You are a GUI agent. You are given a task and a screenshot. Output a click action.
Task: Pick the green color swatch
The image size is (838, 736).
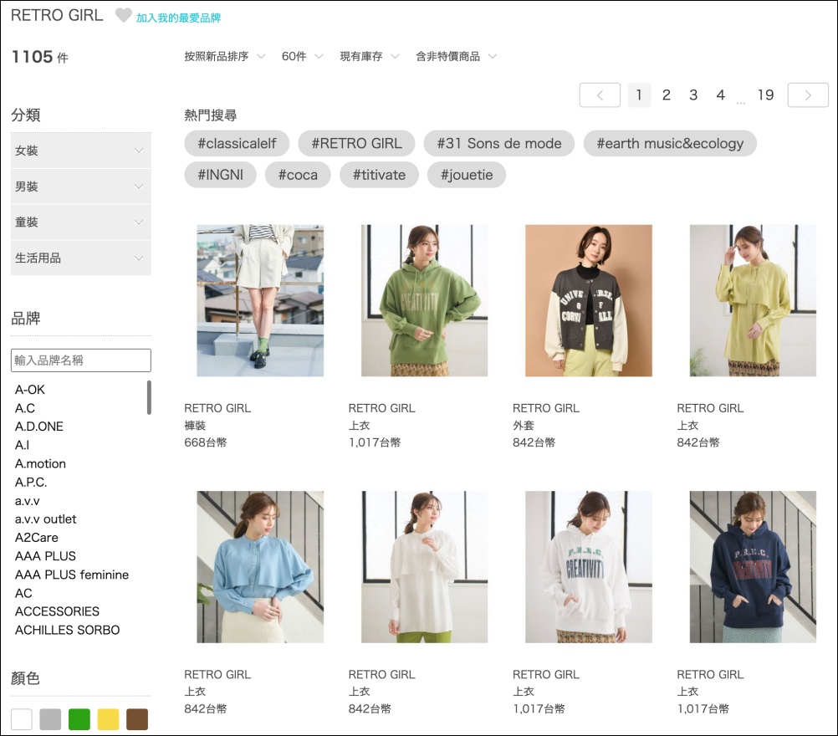click(x=79, y=719)
